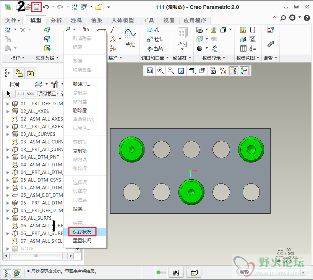Click the Layer stack icon beside 层树

[39, 84]
